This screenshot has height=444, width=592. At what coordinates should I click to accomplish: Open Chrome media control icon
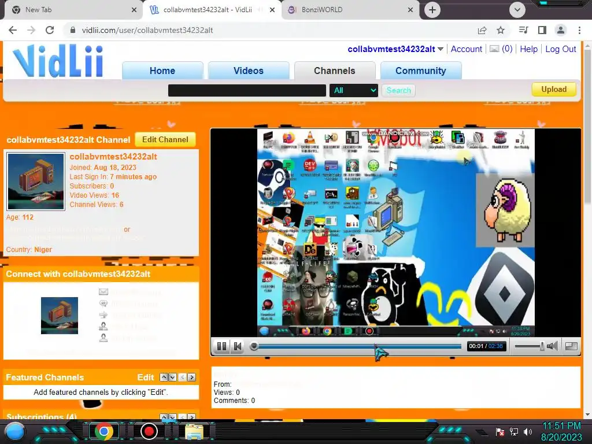coord(523,30)
